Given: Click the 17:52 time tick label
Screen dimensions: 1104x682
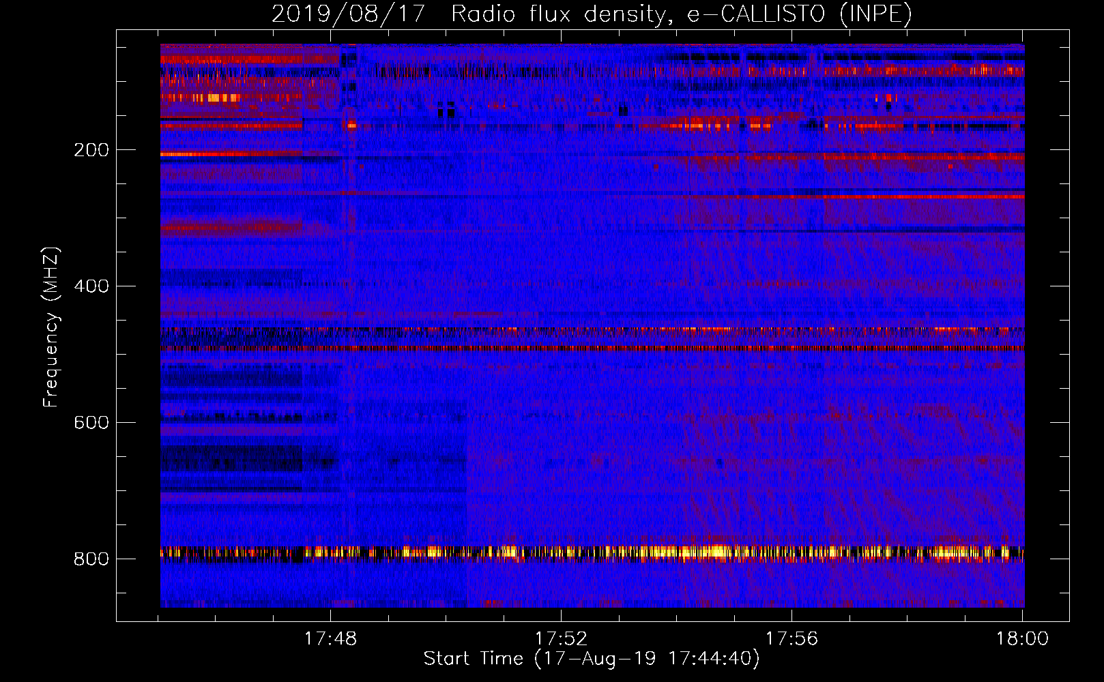Looking at the screenshot, I should [561, 639].
